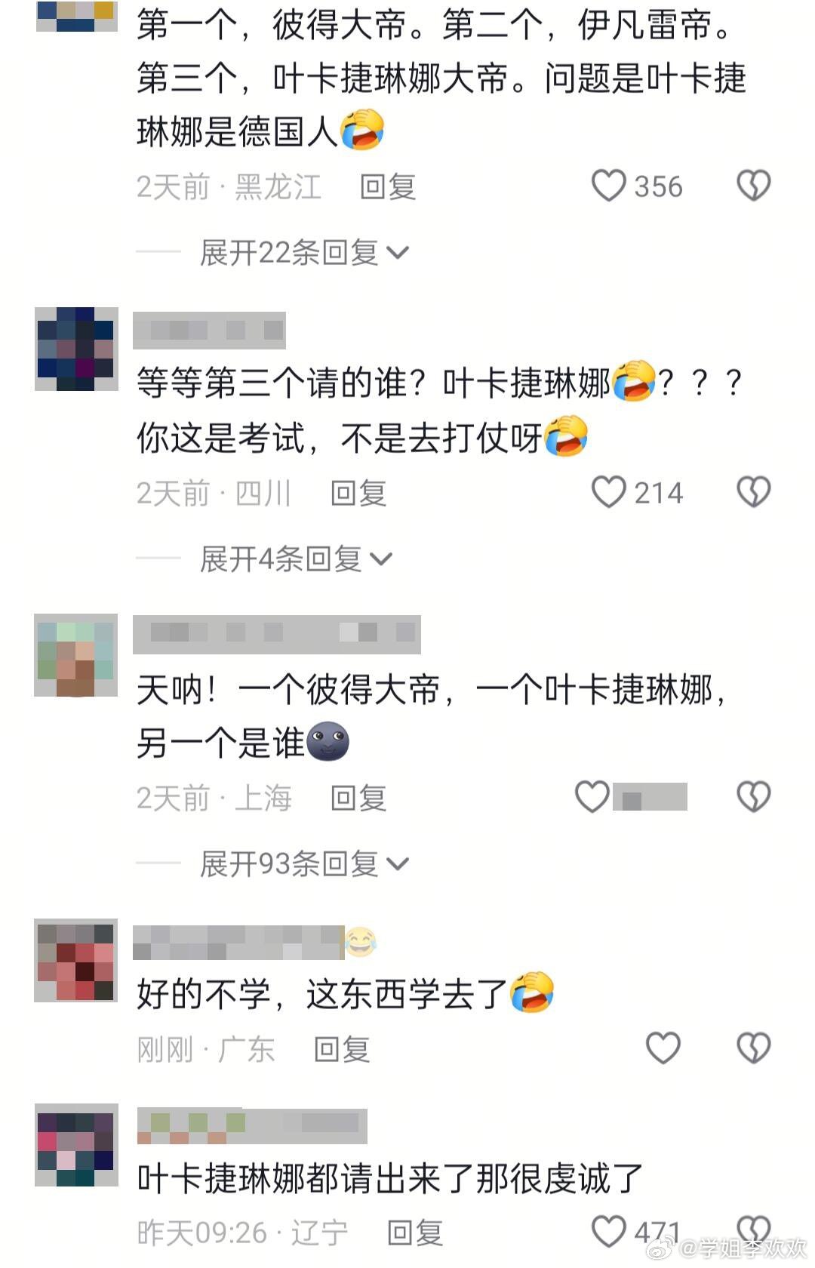Viewport: 815px width, 1268px height.
Task: Like the comment with 356 likes
Action: (609, 186)
